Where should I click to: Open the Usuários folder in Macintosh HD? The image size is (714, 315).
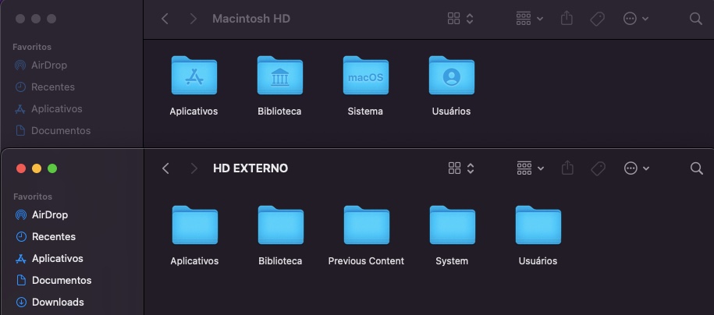451,76
